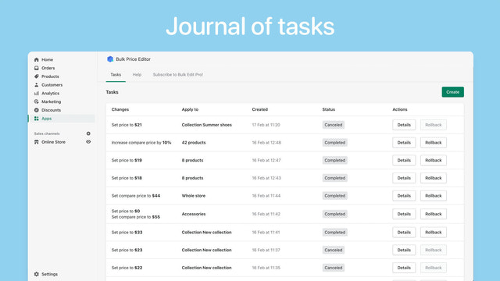Click the Created column header
Screen dimensions: 500x281
[260, 109]
